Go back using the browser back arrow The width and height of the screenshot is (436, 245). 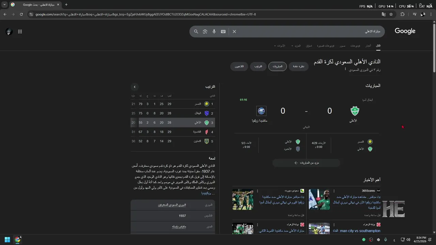pos(5,14)
